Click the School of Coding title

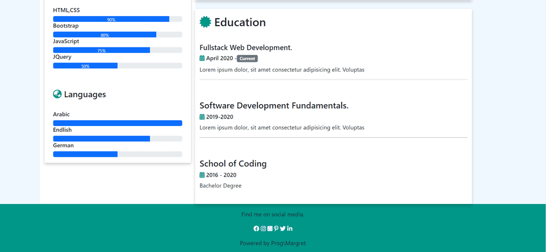click(x=233, y=164)
